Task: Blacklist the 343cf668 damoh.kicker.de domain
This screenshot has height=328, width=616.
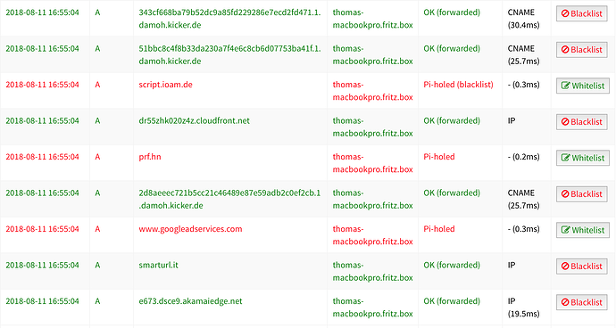Action: 582,13
